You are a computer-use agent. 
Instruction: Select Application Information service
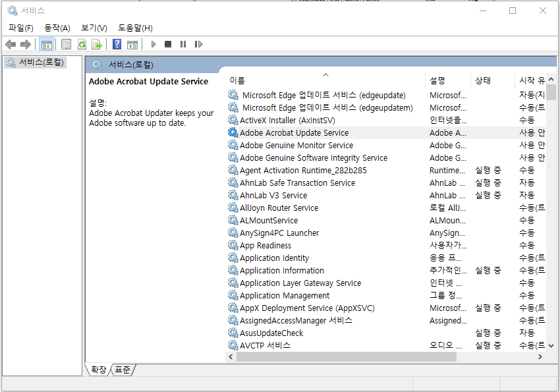tap(282, 270)
